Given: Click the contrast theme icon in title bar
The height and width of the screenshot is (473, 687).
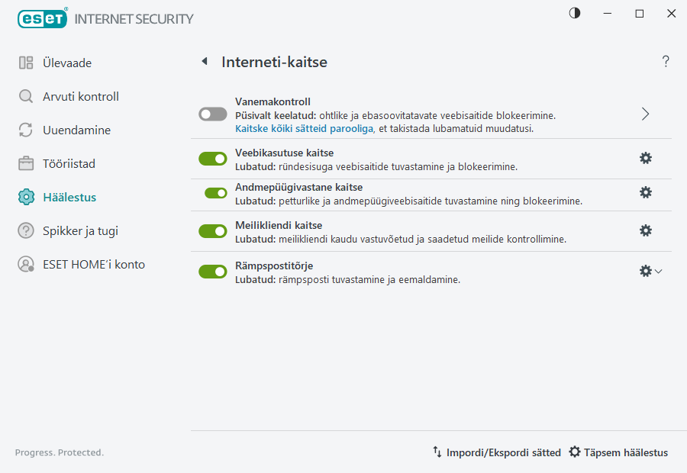Looking at the screenshot, I should 573,13.
